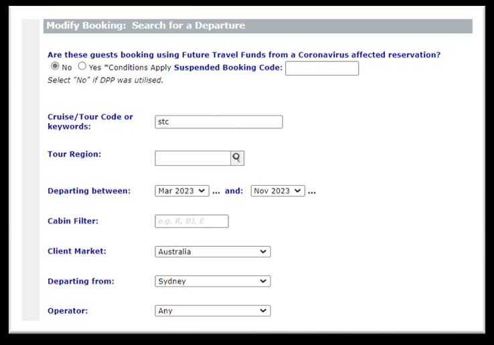Image resolution: width=494 pixels, height=345 pixels.
Task: Click the 'Operator:' label
Action: [x=68, y=311]
